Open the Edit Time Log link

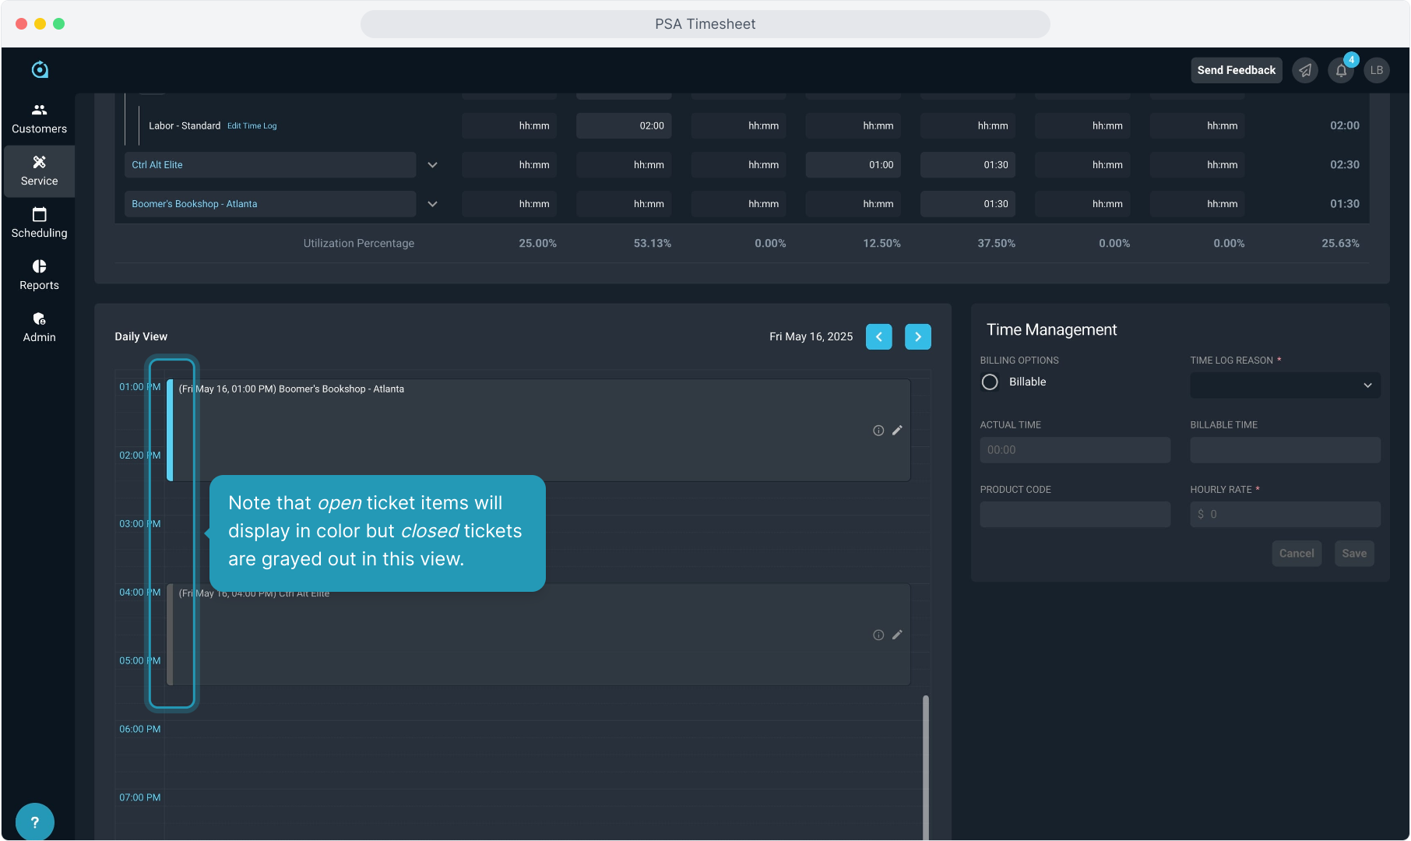point(252,126)
